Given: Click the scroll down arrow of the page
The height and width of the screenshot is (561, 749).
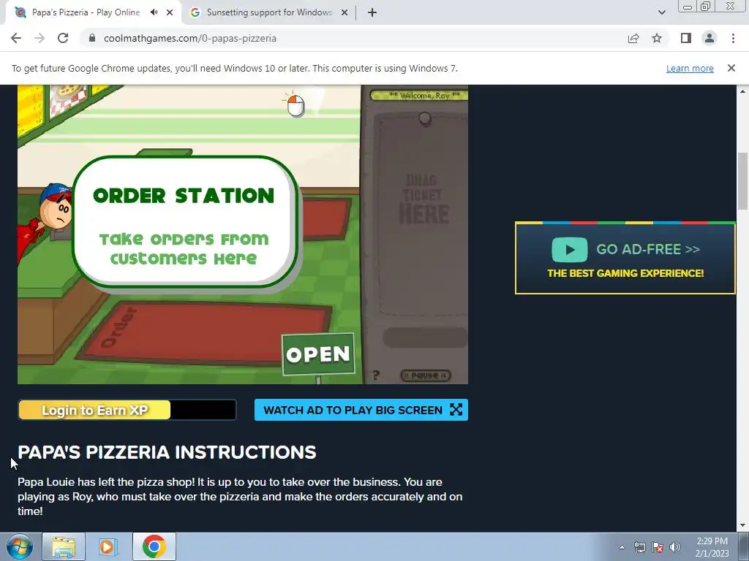Looking at the screenshot, I should pos(743,526).
